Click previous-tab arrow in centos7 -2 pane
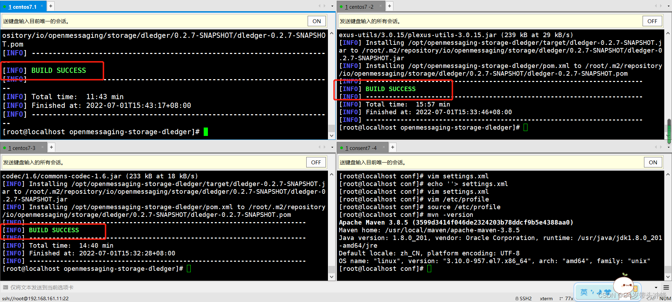Image resolution: width=672 pixels, height=302 pixels. 656,6
